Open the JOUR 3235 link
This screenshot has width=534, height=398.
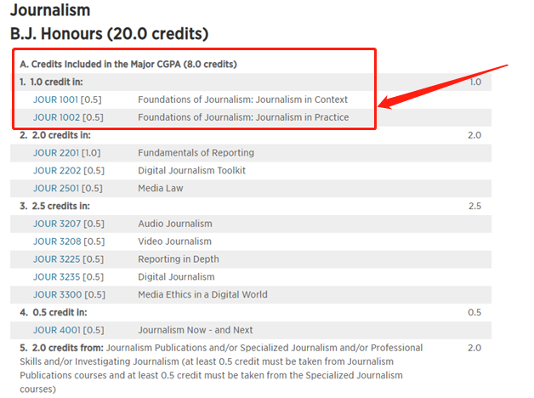[x=55, y=276]
